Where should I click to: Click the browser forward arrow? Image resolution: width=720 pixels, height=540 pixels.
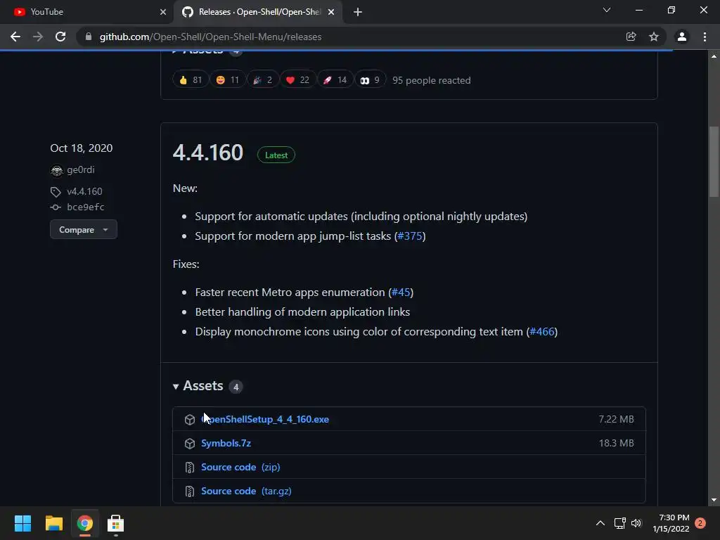click(x=38, y=37)
